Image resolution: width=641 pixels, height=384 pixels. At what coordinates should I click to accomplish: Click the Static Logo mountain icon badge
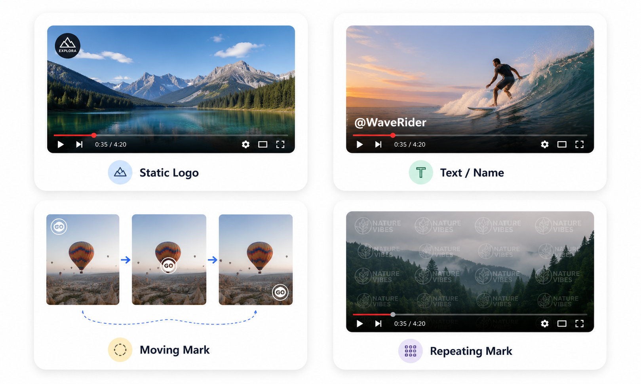pyautogui.click(x=120, y=172)
